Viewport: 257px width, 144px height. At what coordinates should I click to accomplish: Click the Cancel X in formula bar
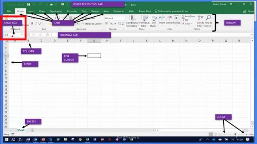(x=33, y=35)
